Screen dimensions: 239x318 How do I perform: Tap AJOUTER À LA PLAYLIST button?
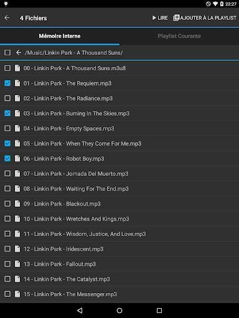pos(205,18)
